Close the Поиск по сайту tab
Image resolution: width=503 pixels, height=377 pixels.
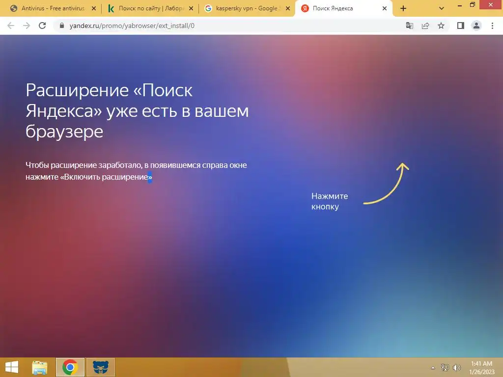point(191,9)
